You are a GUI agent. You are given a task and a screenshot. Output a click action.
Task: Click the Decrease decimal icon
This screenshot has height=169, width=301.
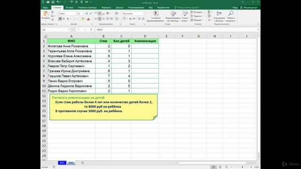(143, 19)
